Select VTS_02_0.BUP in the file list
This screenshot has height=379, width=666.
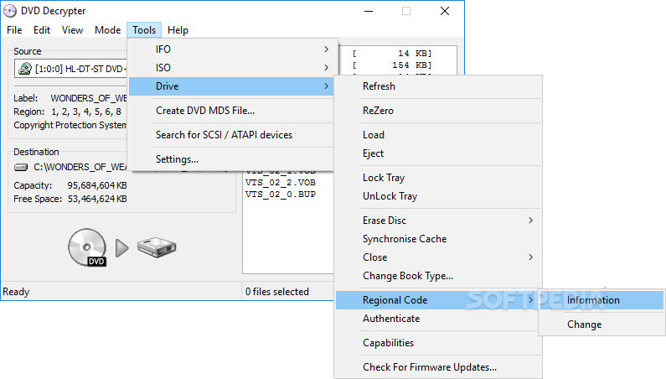(281, 195)
